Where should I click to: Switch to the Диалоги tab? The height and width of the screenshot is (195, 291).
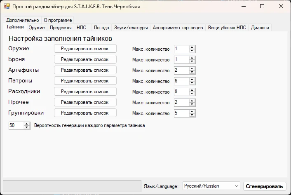(x=260, y=28)
